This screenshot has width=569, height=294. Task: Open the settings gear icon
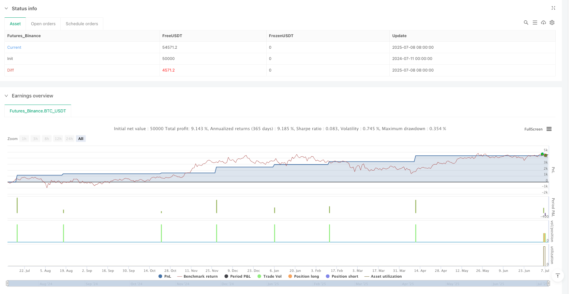(x=552, y=22)
